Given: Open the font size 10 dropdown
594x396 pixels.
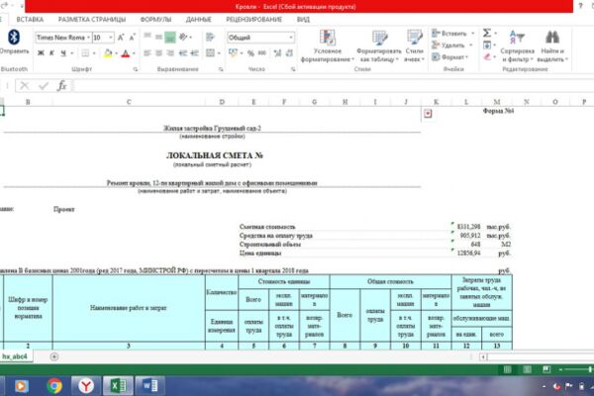Looking at the screenshot, I should tap(111, 38).
